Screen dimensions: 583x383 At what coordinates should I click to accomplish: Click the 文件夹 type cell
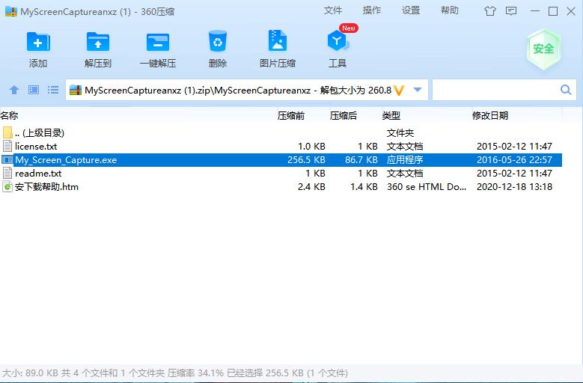point(400,132)
